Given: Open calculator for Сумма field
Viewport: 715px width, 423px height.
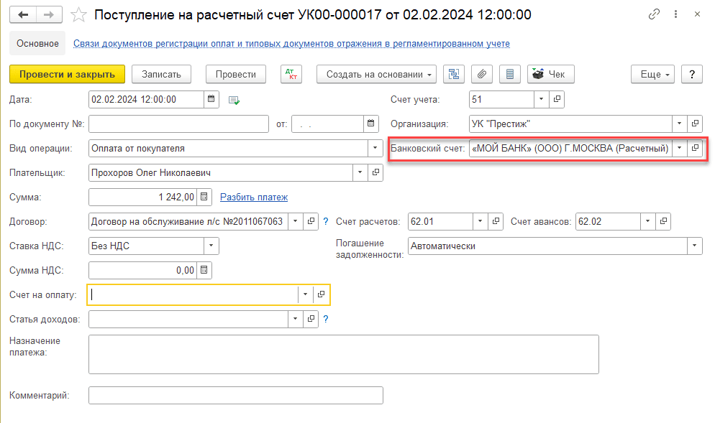Looking at the screenshot, I should [204, 197].
